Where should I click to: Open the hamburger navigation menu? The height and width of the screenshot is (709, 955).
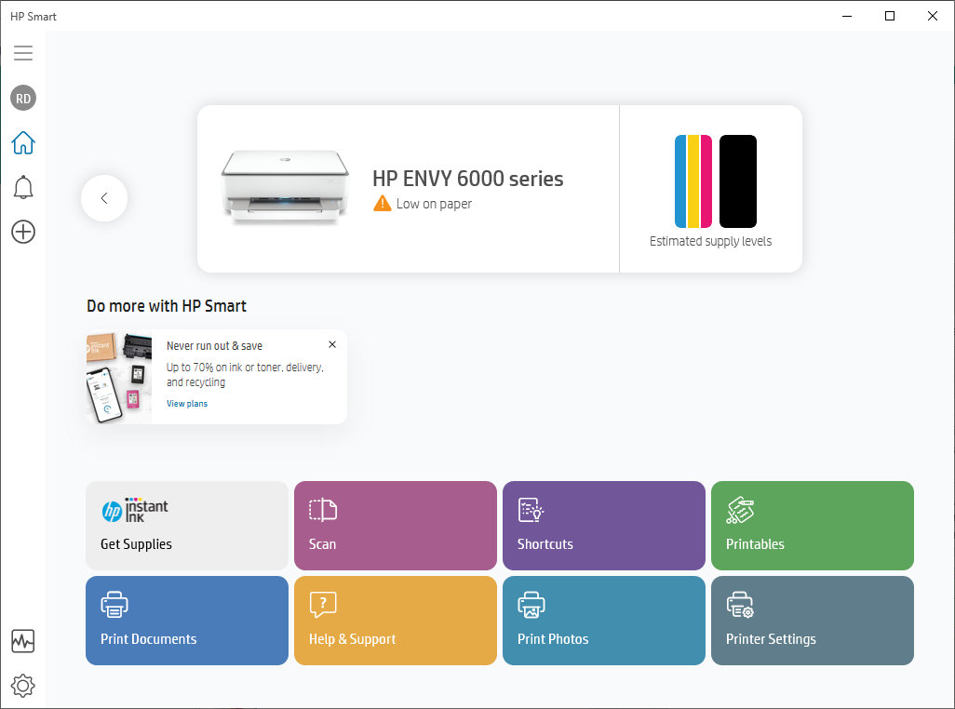pyautogui.click(x=23, y=53)
